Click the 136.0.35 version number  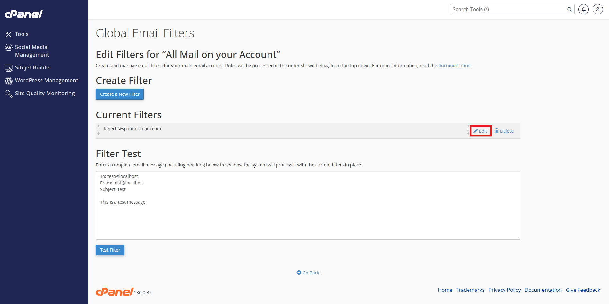click(x=143, y=293)
